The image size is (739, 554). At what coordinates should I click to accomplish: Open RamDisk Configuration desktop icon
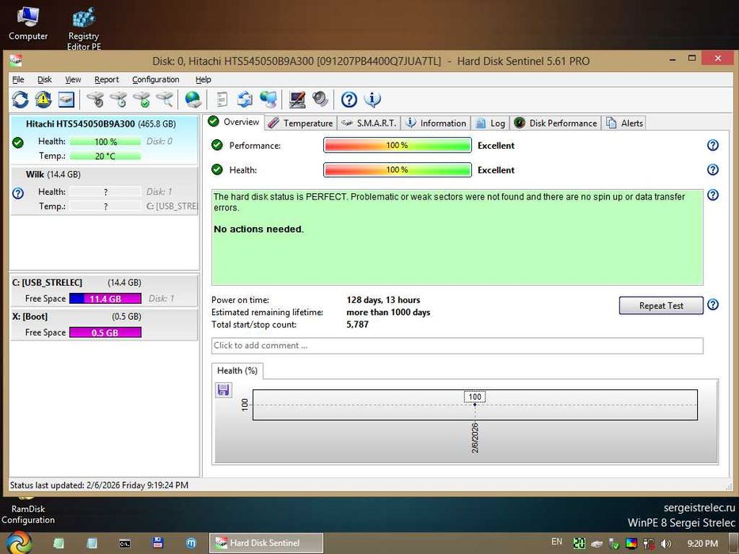(28, 511)
